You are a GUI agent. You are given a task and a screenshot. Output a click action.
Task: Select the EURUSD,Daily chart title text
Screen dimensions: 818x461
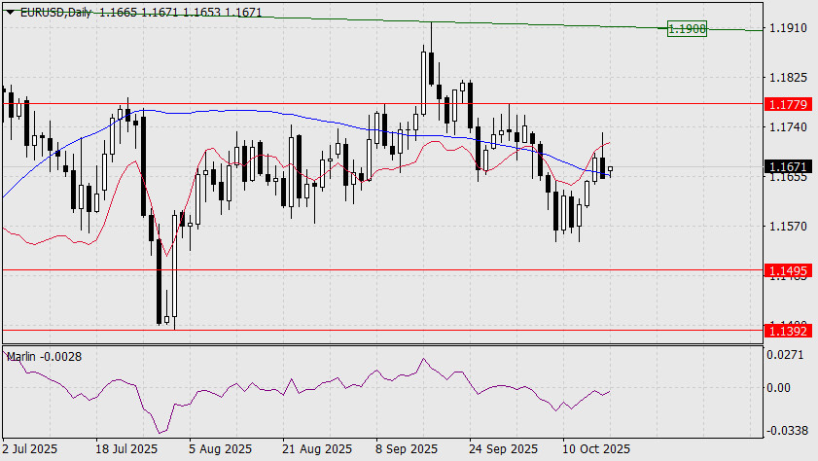coord(56,12)
